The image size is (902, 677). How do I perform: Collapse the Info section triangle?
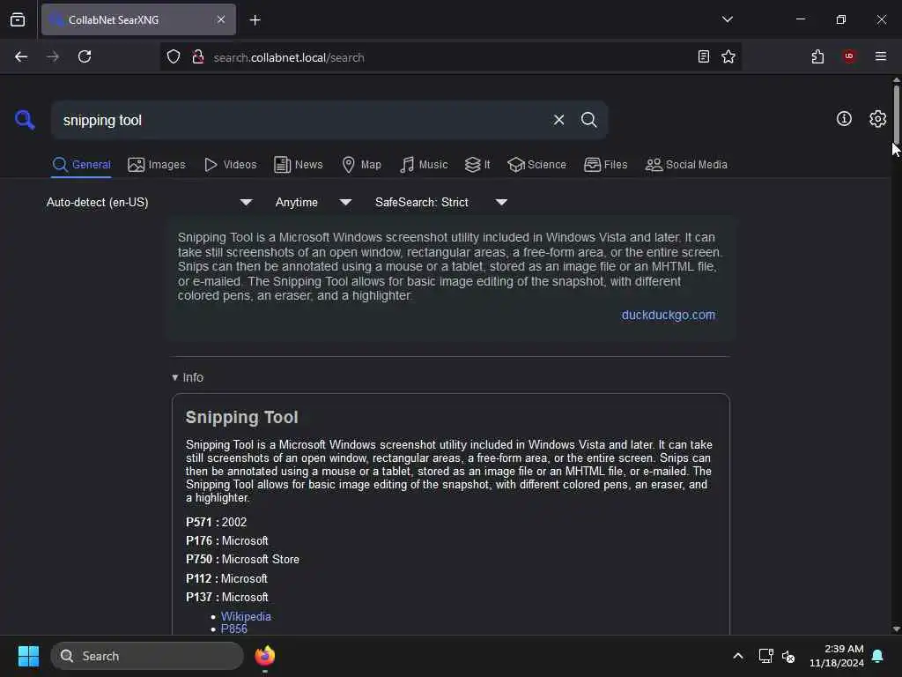[x=175, y=377]
